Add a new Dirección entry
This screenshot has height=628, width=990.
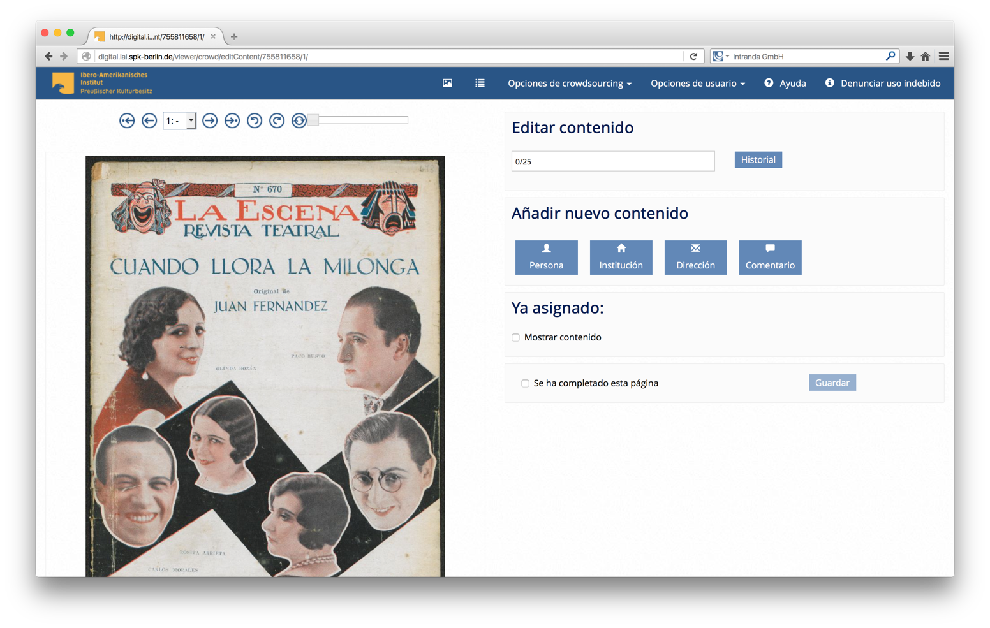696,258
